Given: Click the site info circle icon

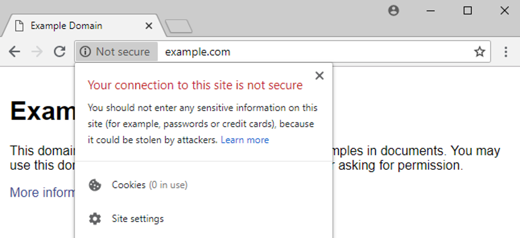Looking at the screenshot, I should click(x=85, y=52).
